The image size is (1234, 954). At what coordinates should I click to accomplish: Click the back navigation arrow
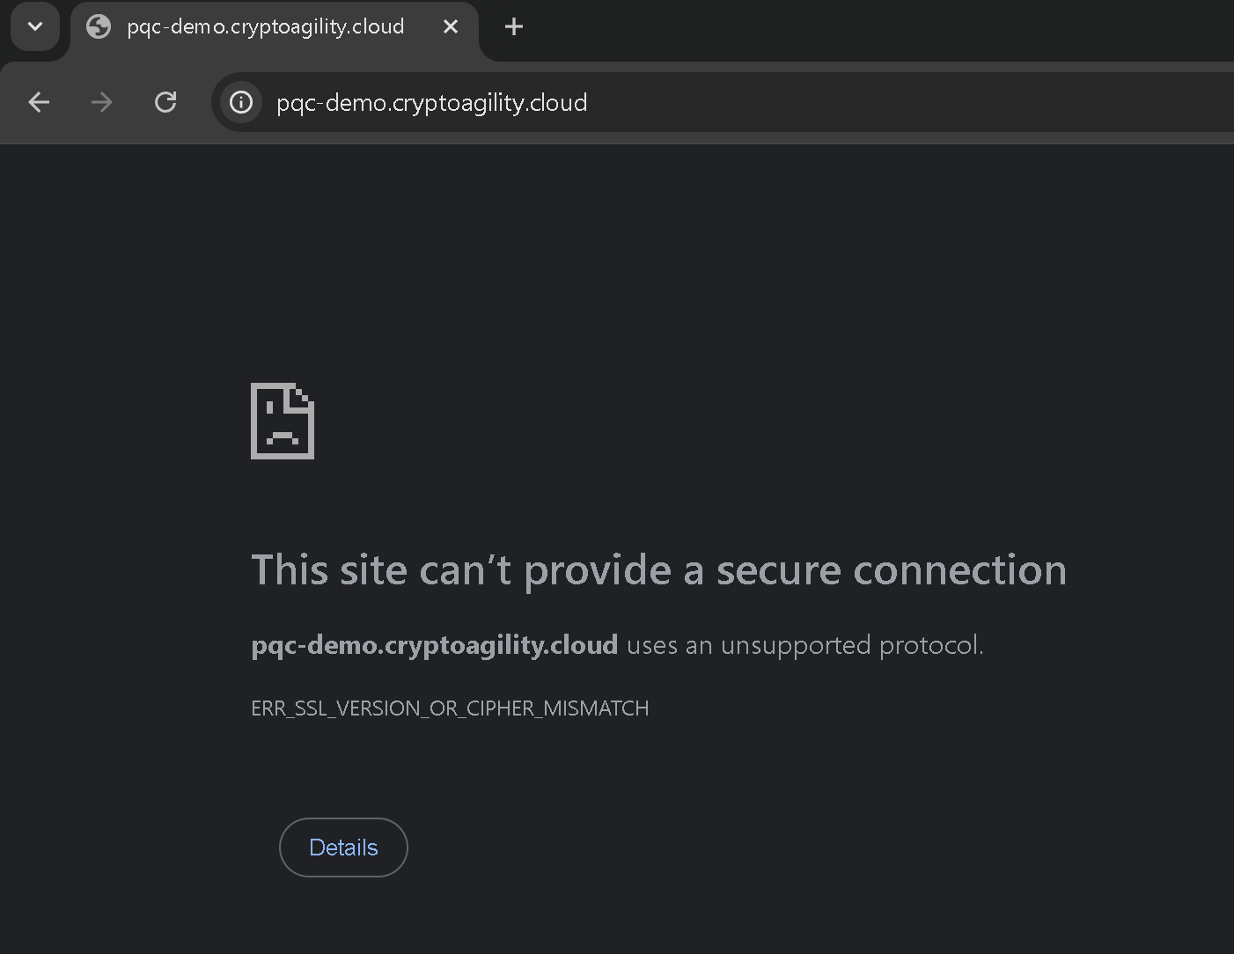[39, 102]
